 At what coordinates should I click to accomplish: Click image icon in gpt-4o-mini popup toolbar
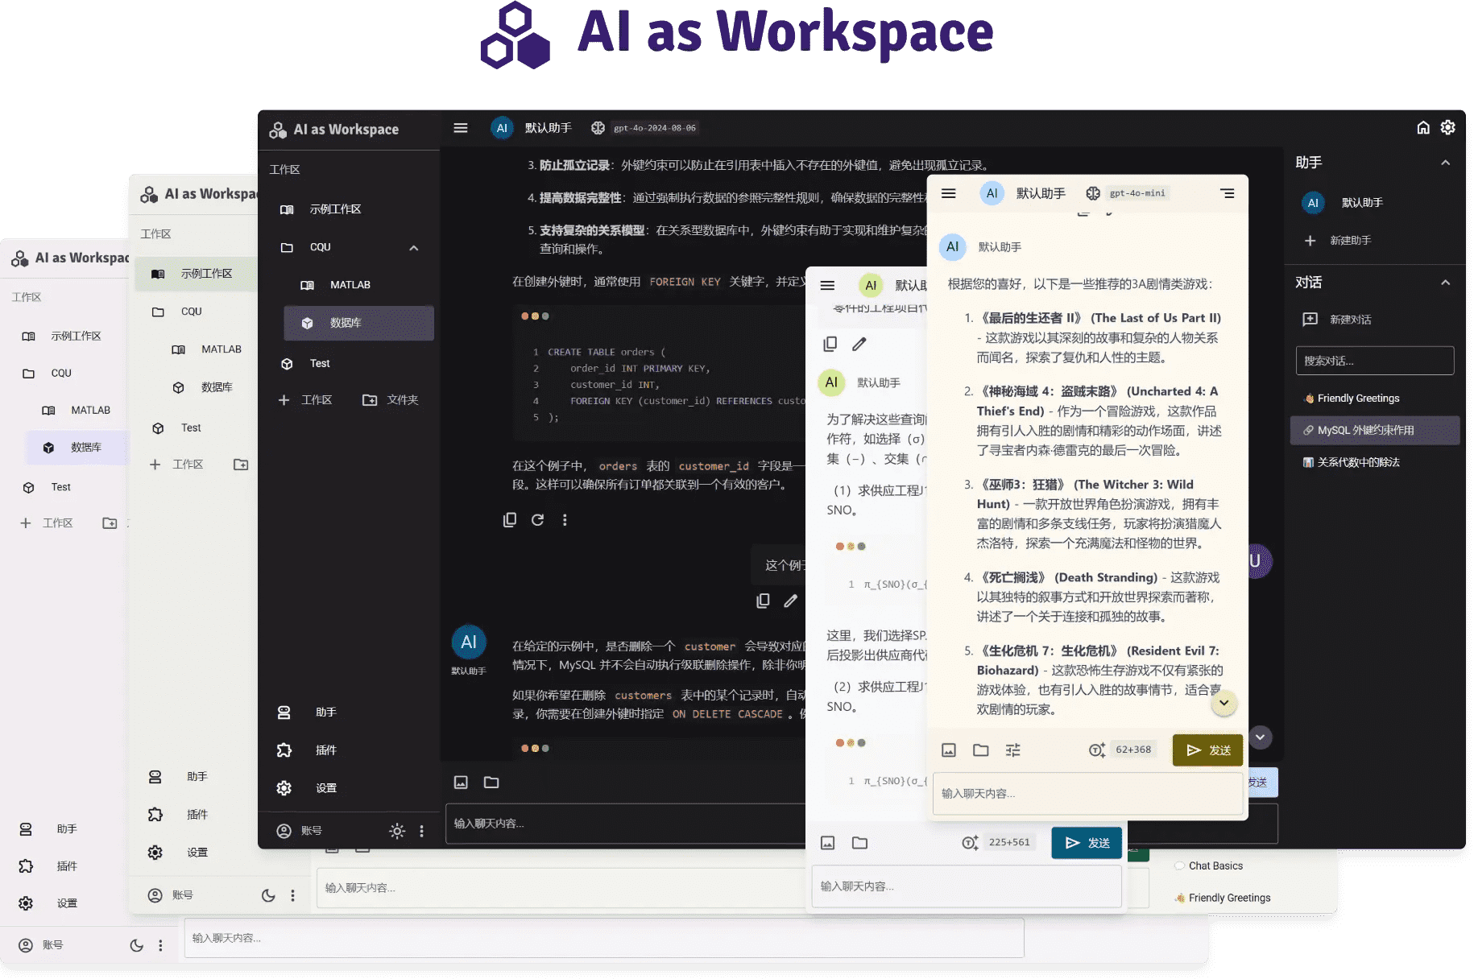pos(949,750)
